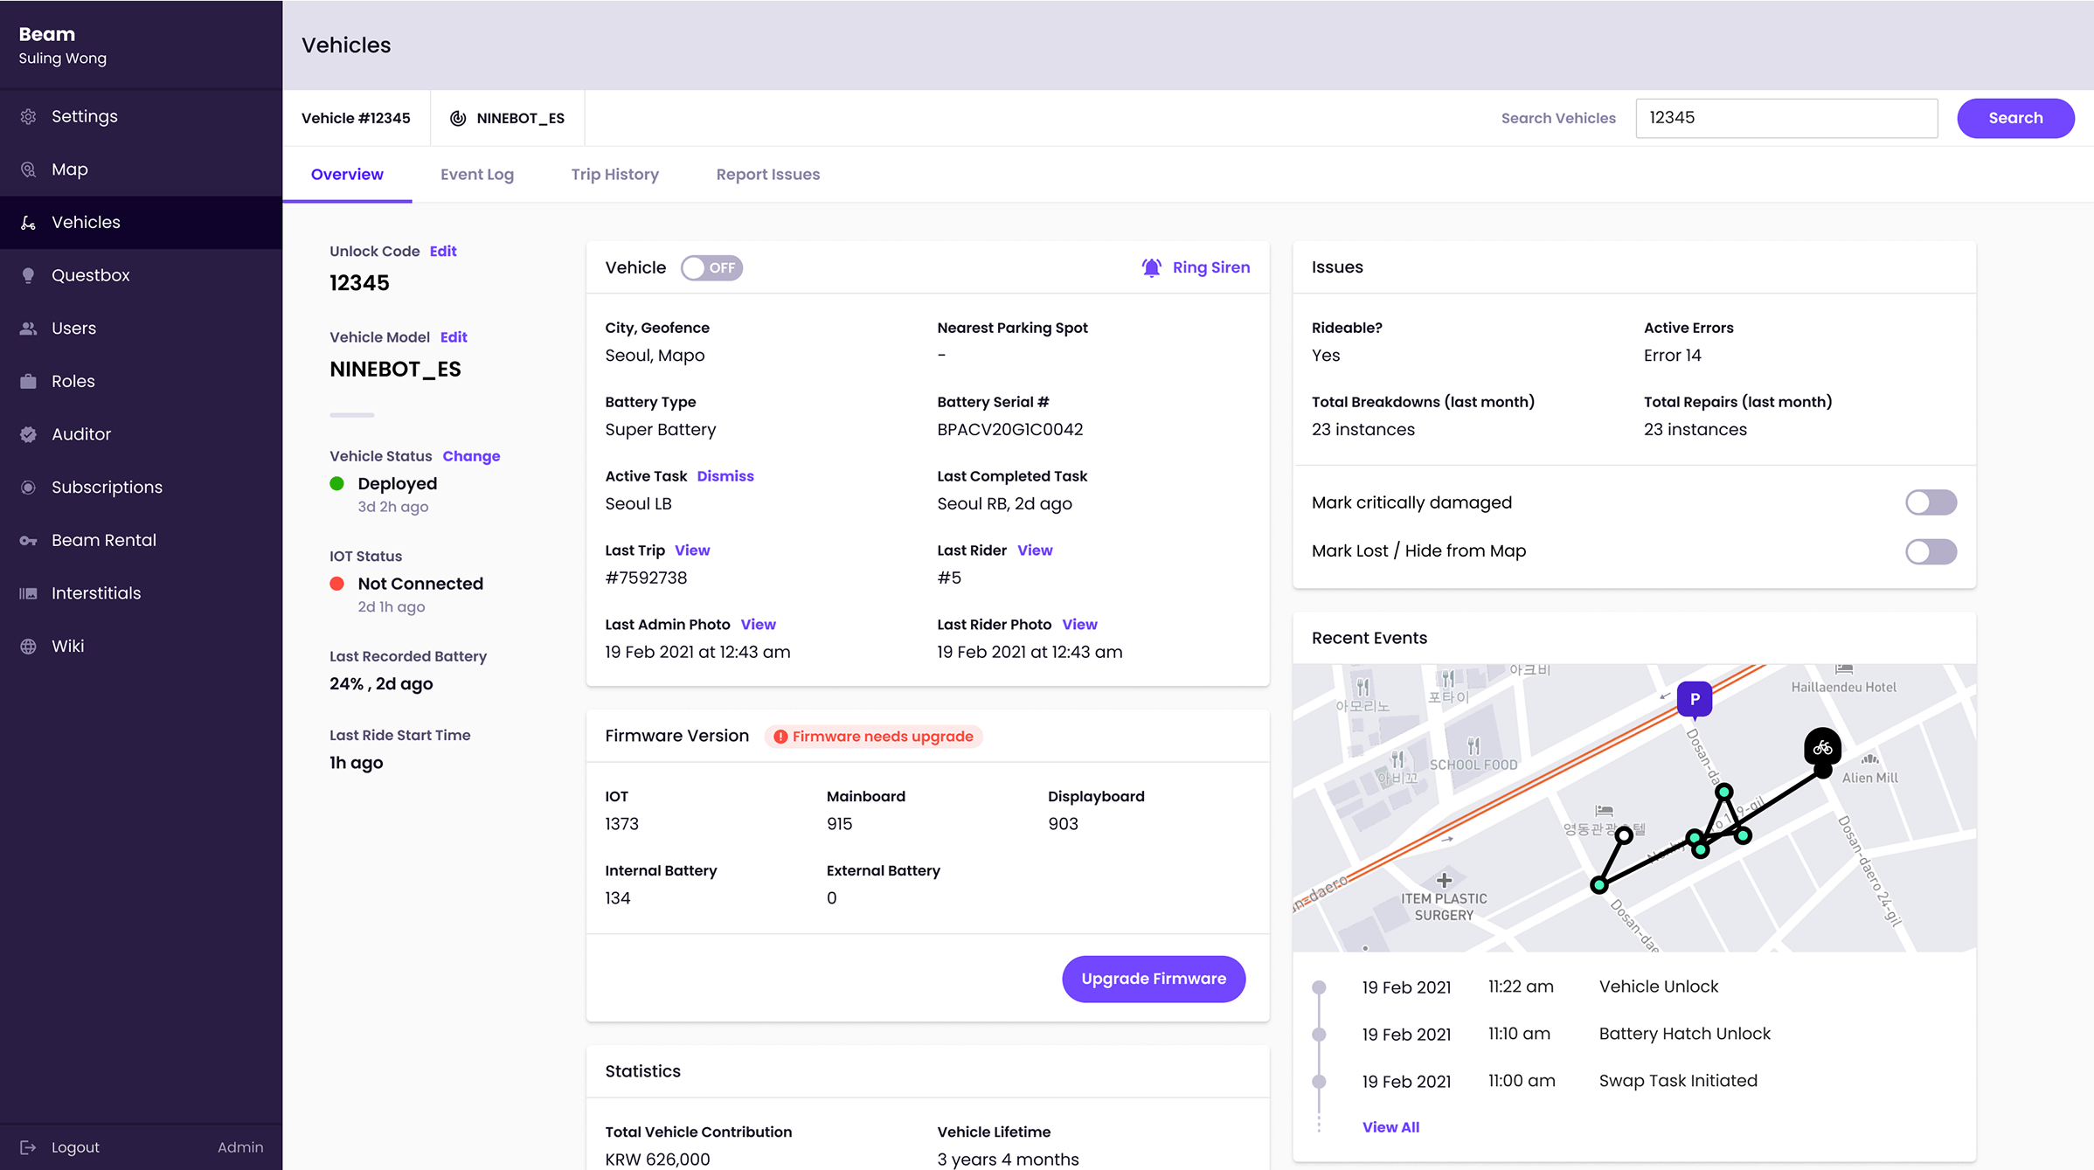Click the Firmware needs upgrade badge
The width and height of the screenshot is (2094, 1170).
click(x=873, y=737)
